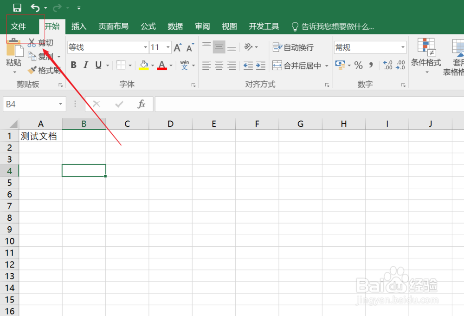Toggle underline formatting U
This screenshot has width=464, height=316.
pos(98,65)
